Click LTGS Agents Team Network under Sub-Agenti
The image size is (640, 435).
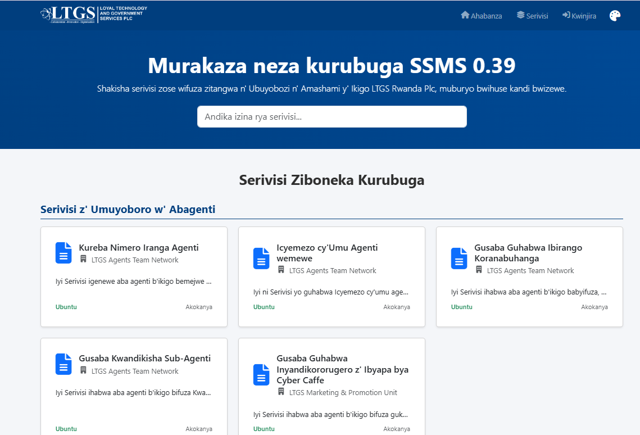(x=135, y=371)
